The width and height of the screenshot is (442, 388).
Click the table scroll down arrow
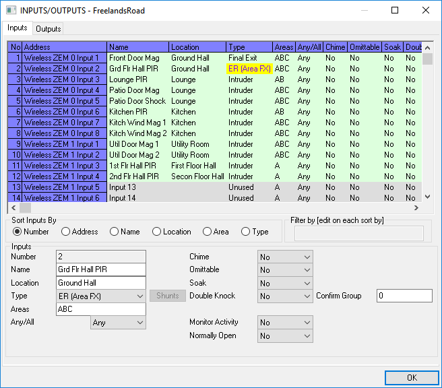[x=427, y=197]
